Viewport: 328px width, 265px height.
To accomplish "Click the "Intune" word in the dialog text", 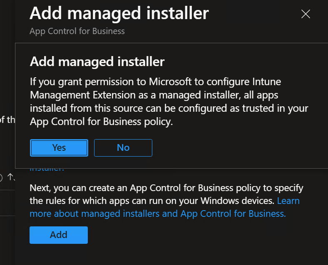I will [266, 81].
